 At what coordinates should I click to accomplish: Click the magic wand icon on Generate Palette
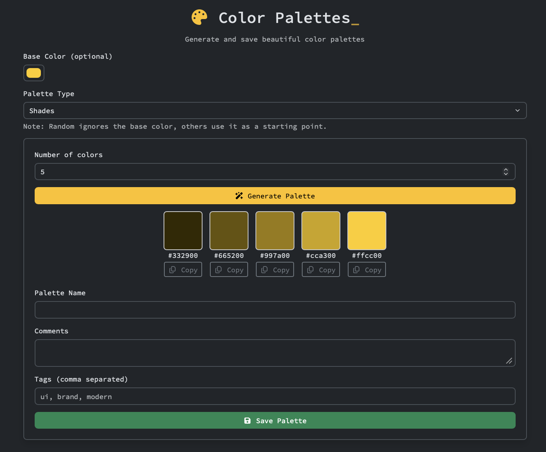click(x=239, y=196)
